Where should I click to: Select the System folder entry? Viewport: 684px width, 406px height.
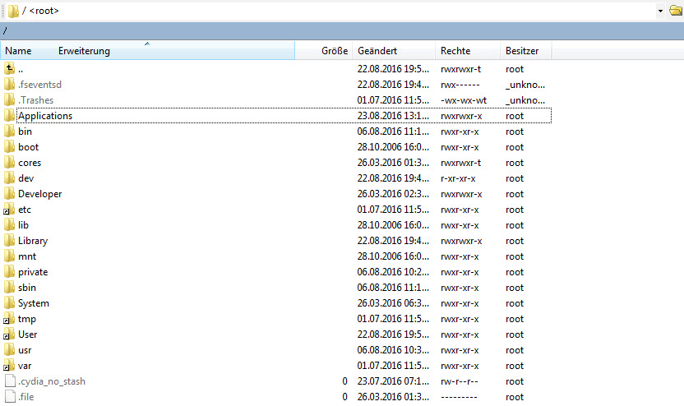(x=34, y=303)
